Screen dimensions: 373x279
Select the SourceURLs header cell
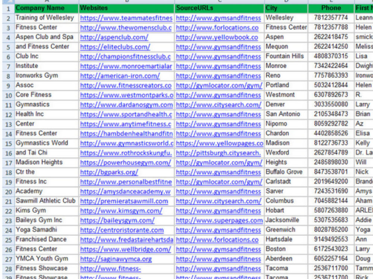point(219,8)
